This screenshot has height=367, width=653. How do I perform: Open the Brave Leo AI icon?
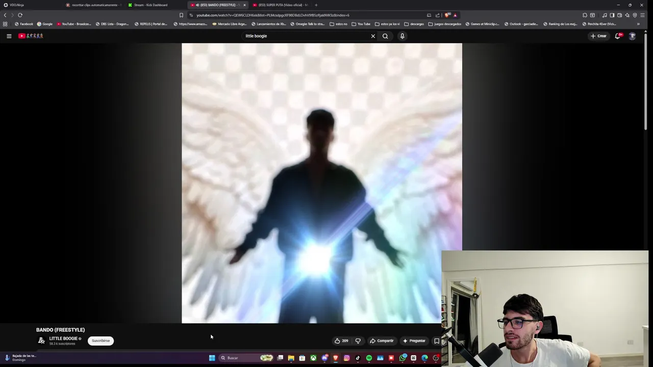pos(627,15)
